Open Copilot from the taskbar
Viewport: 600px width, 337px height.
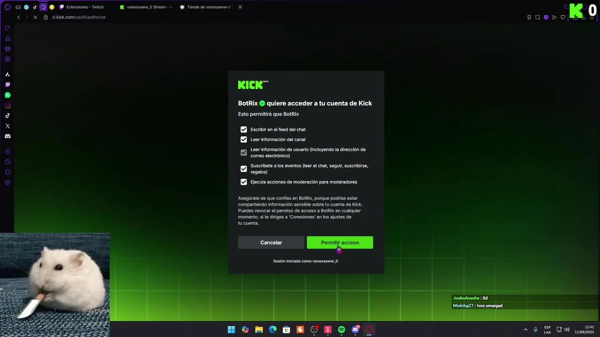click(x=245, y=330)
